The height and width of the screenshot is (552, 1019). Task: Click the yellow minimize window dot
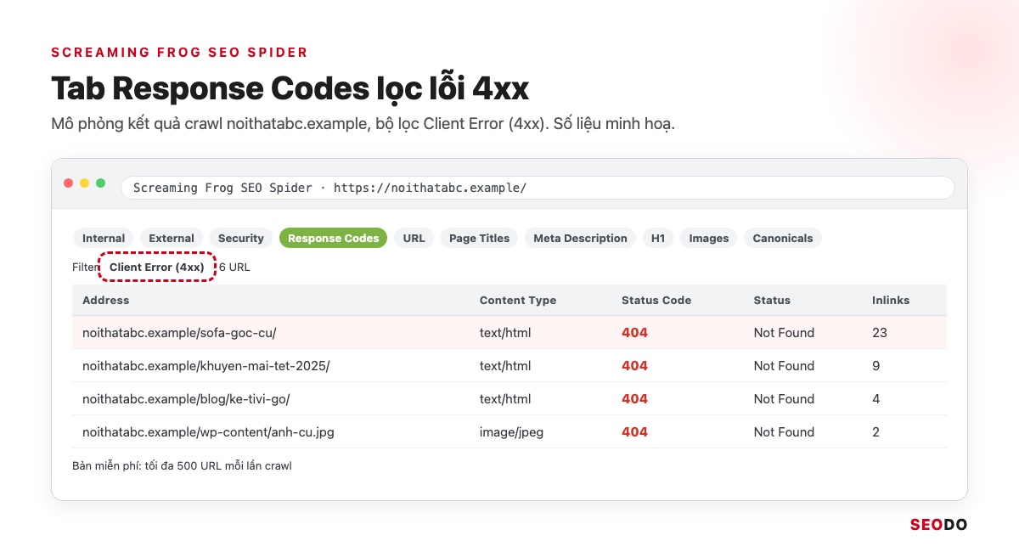(x=85, y=183)
